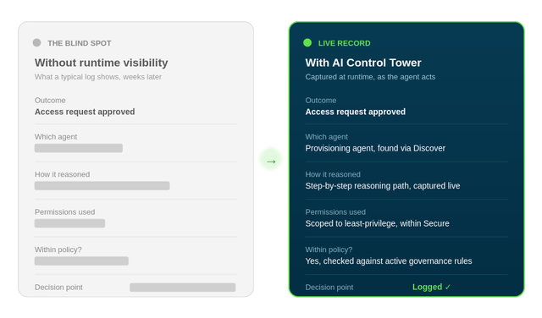Click 'Step-by-step reasoning path, captured live'
The image size is (542, 318).
(x=383, y=186)
